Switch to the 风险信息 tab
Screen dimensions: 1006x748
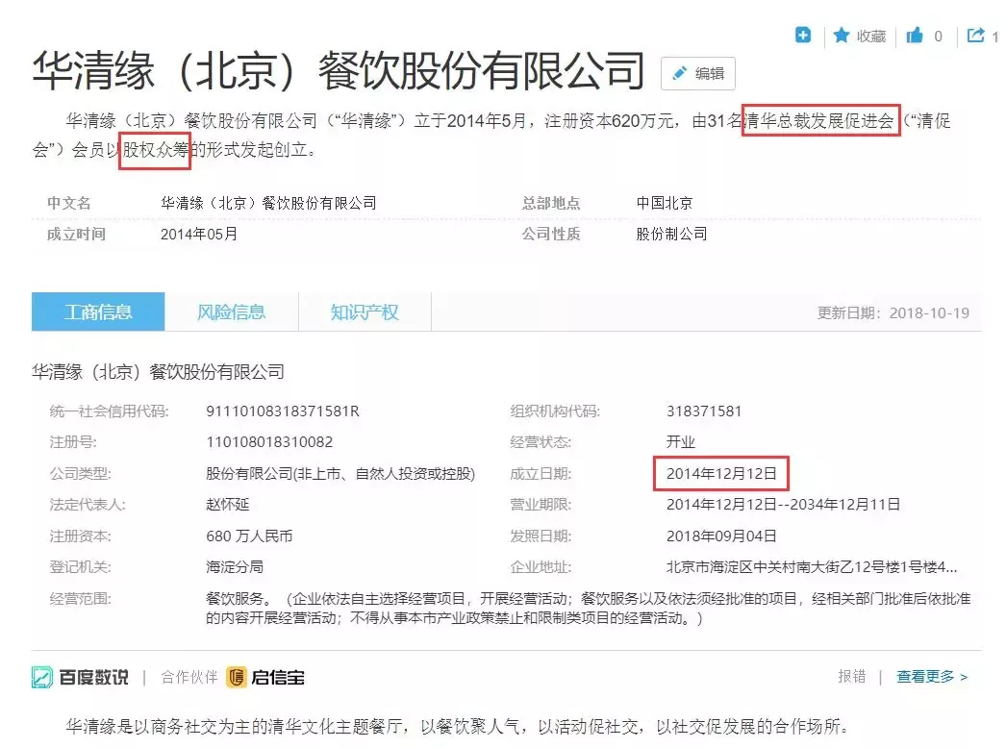pos(231,312)
